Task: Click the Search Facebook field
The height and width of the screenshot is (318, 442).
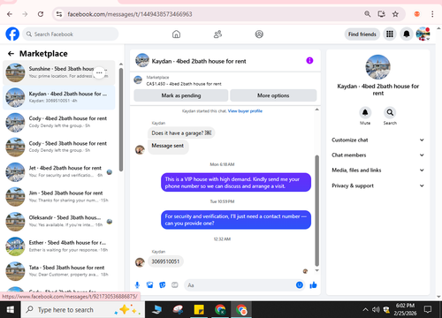Action: (x=71, y=34)
